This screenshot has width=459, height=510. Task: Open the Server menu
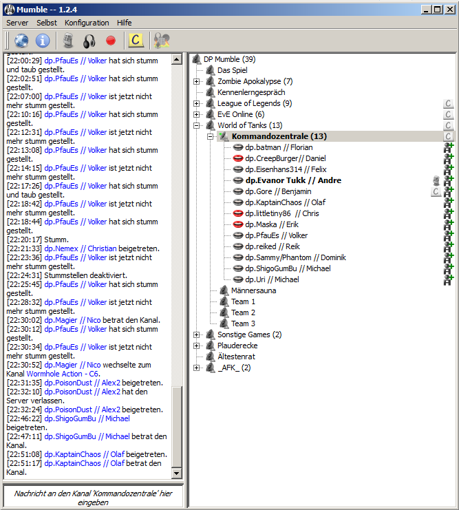coord(17,23)
